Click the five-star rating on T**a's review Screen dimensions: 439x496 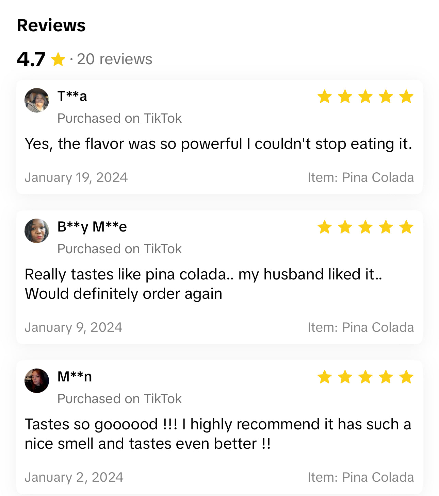pyautogui.click(x=365, y=97)
